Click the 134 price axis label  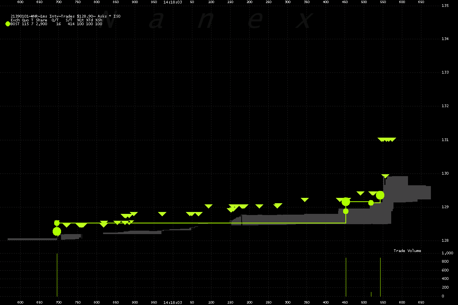[445, 39]
